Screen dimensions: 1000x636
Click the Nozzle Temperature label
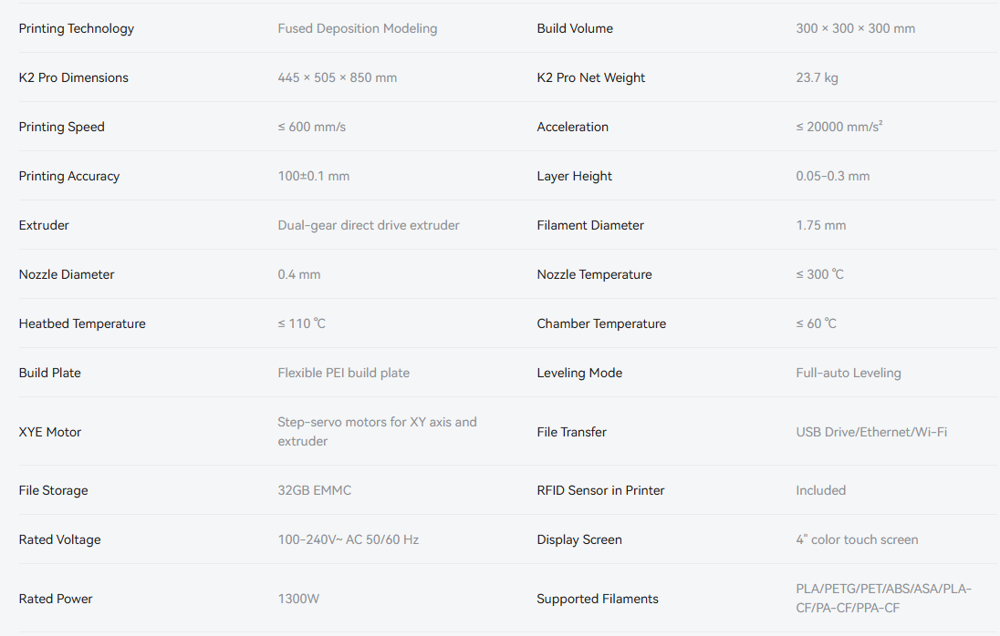pyautogui.click(x=594, y=274)
